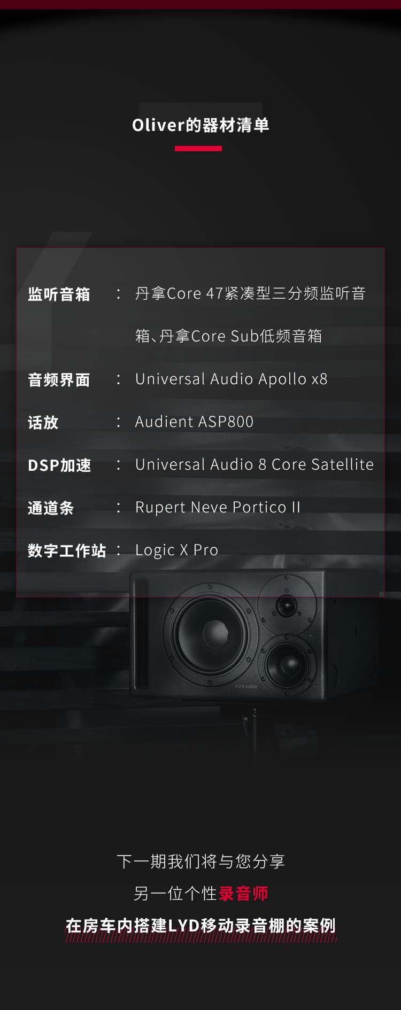Select the 监听音箱 label
This screenshot has width=401, height=1010.
coord(59,294)
